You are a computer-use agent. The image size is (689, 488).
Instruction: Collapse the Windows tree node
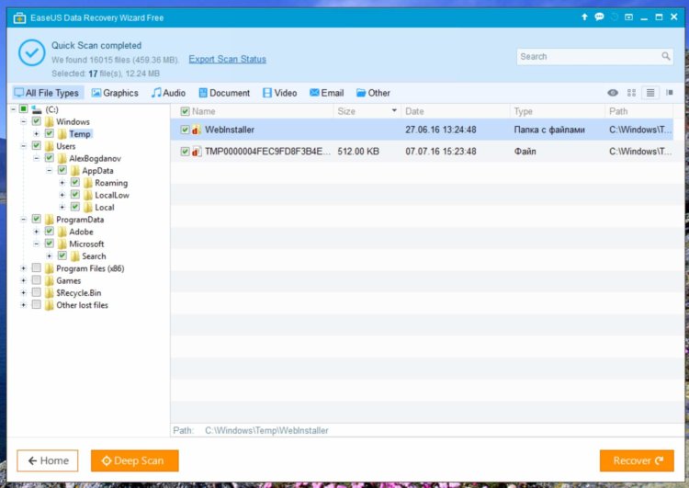[24, 121]
